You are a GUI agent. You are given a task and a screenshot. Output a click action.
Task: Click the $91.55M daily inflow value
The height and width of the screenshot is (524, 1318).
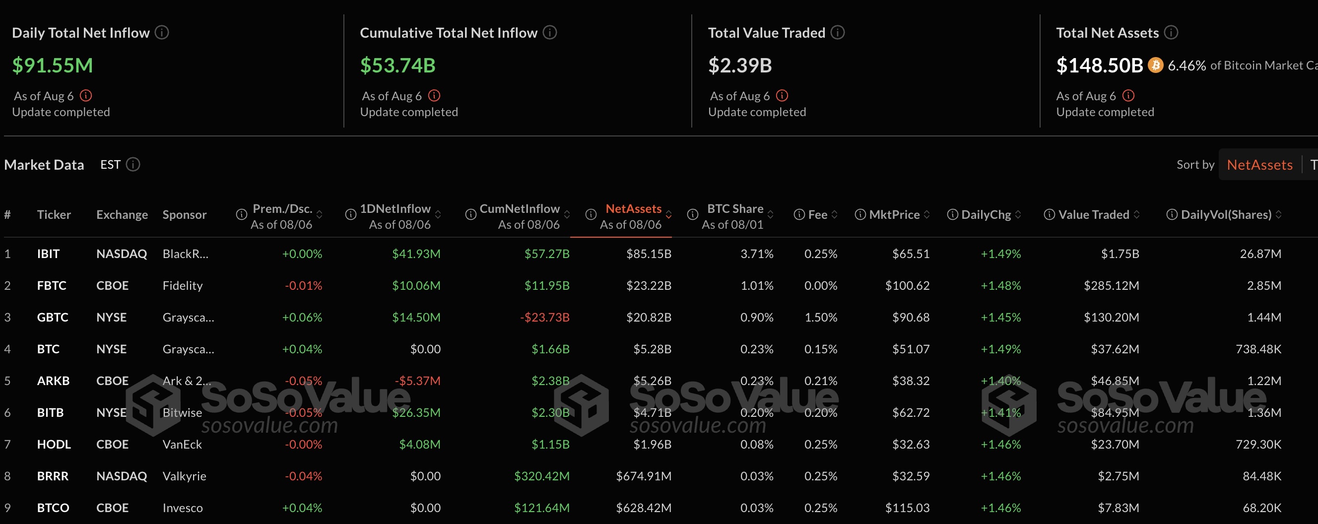53,65
